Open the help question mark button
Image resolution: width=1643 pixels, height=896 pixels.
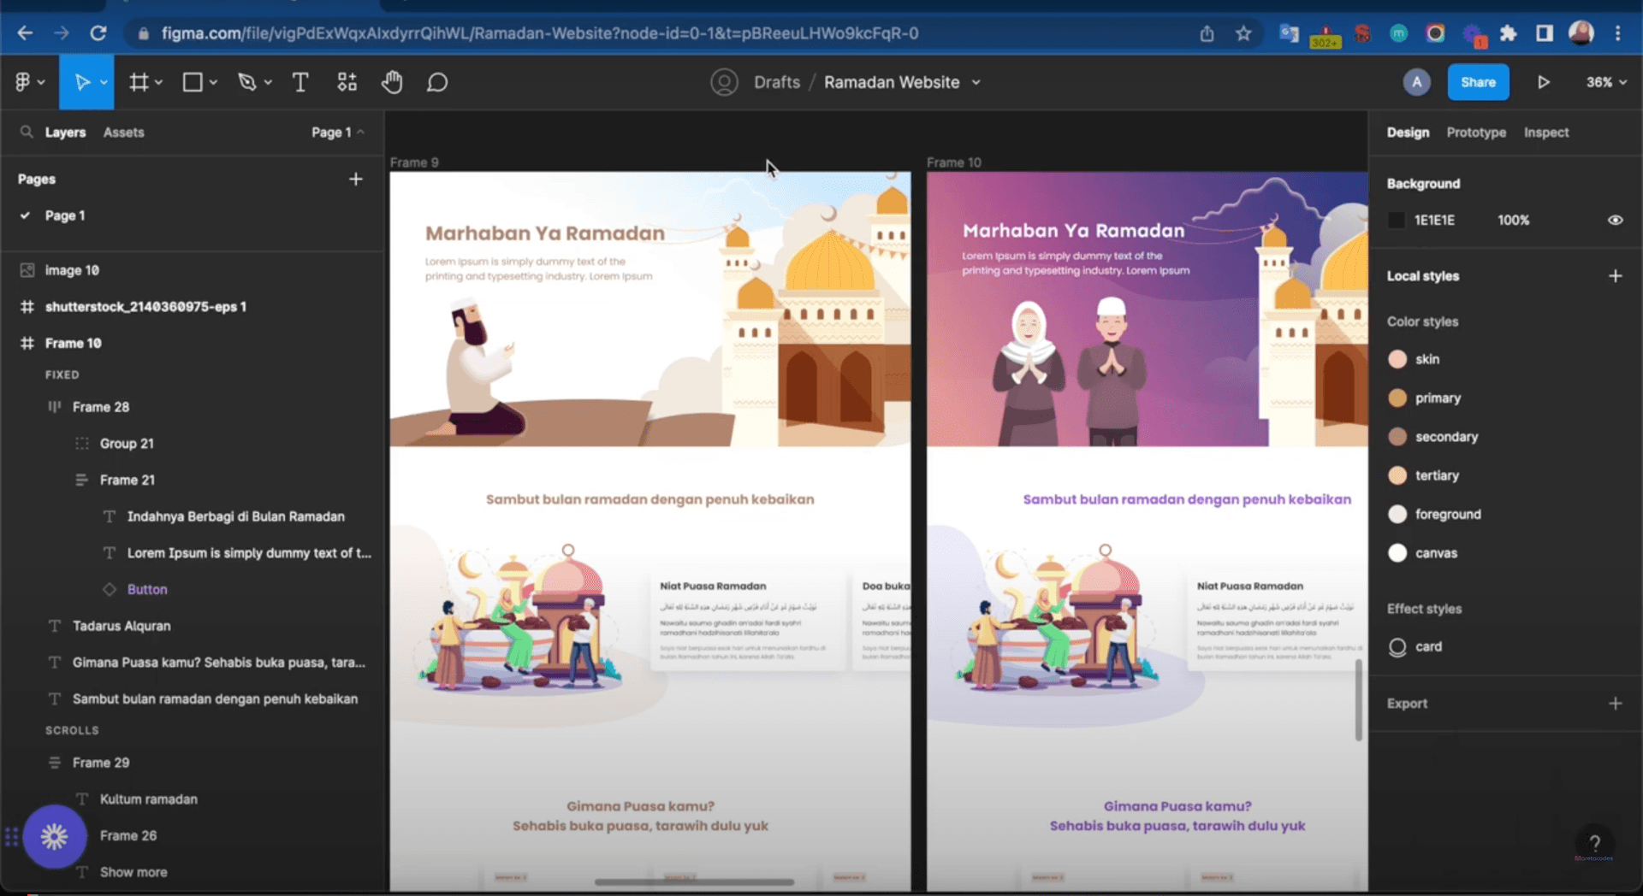1594,842
